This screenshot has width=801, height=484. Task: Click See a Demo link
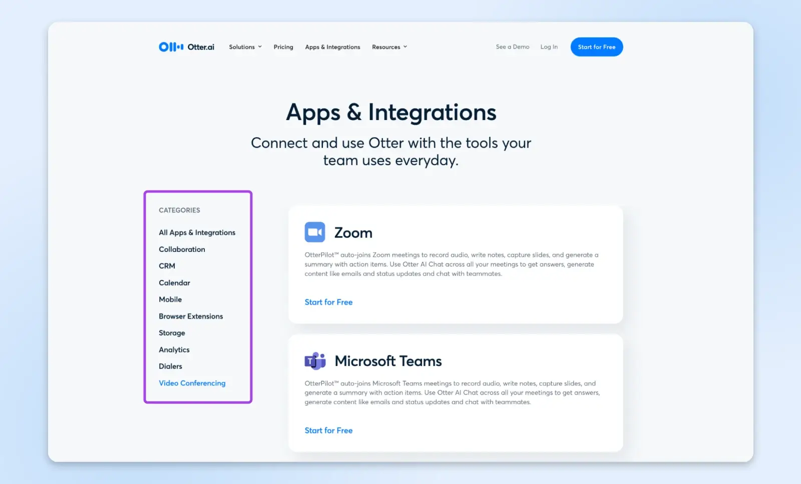(x=513, y=46)
